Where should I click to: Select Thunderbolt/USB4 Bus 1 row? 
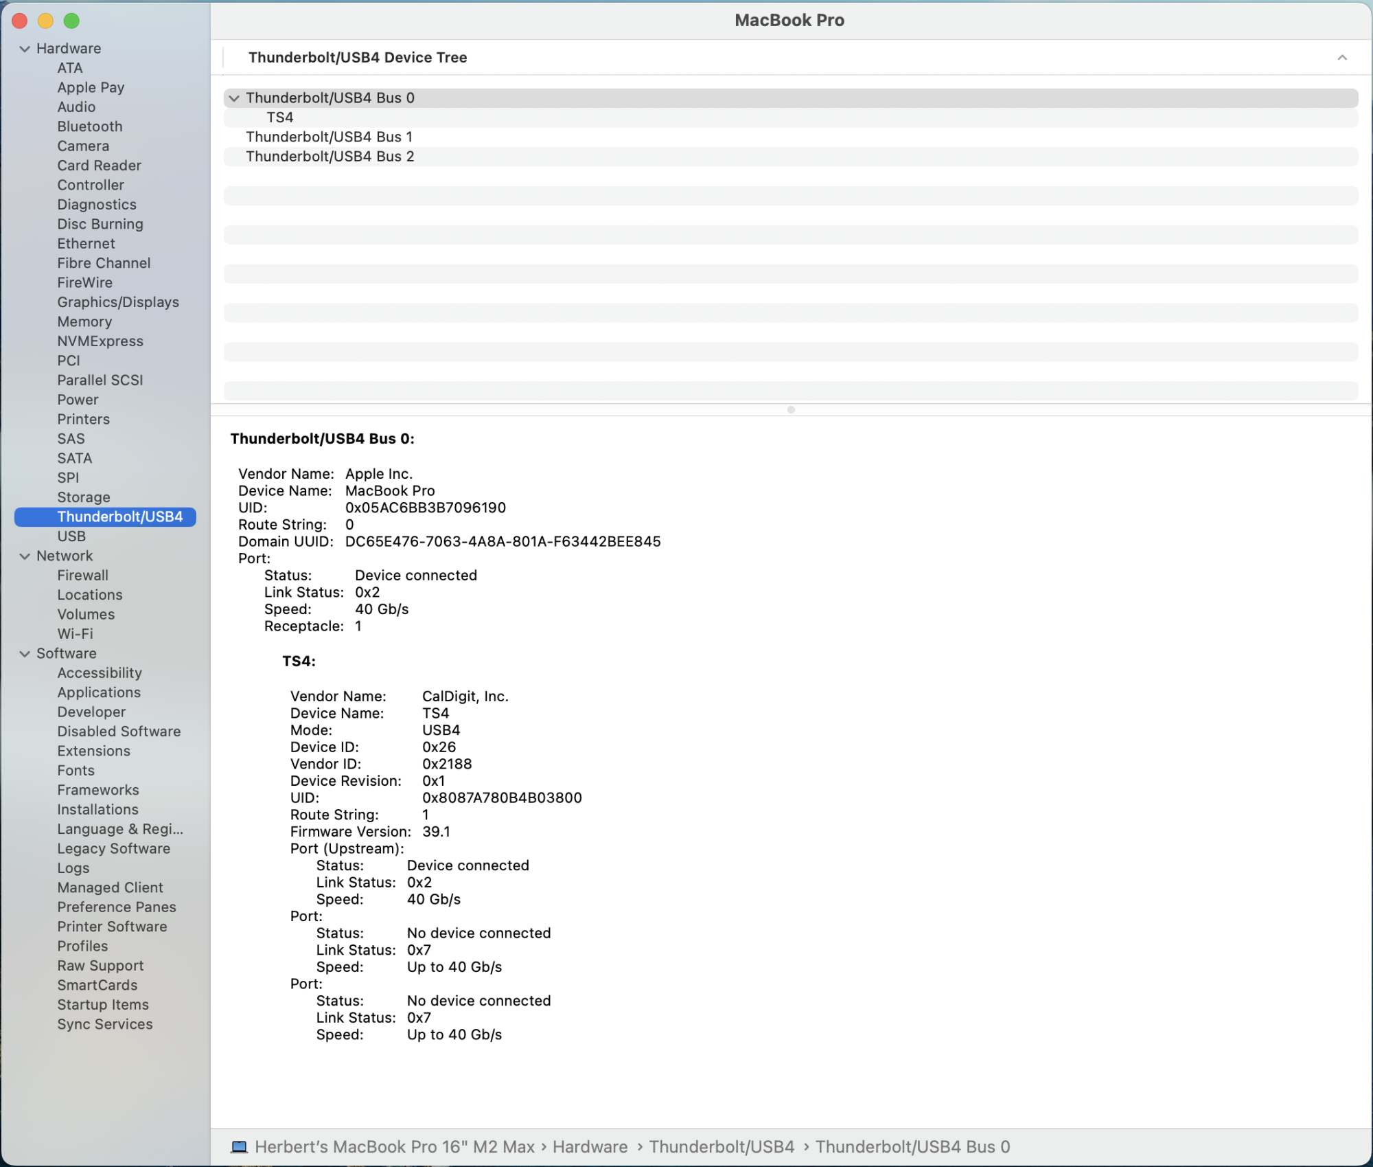tap(330, 137)
